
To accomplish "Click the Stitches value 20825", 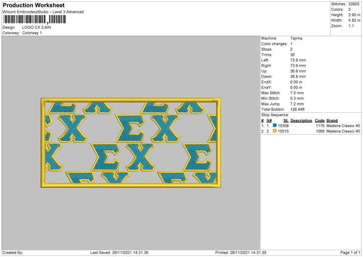I will pos(354,4).
